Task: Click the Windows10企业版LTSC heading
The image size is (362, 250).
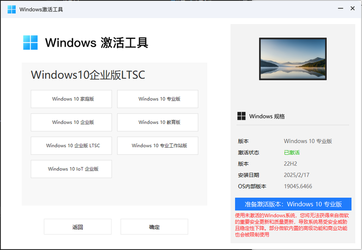Action: tap(88, 75)
